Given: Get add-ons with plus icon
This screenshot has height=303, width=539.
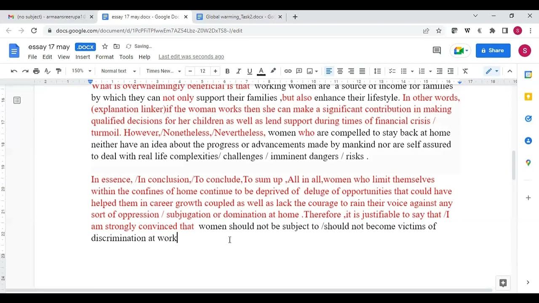Looking at the screenshot, I should [x=528, y=197].
